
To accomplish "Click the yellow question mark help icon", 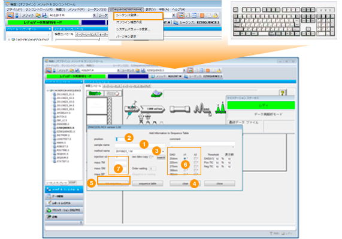I will click(283, 93).
